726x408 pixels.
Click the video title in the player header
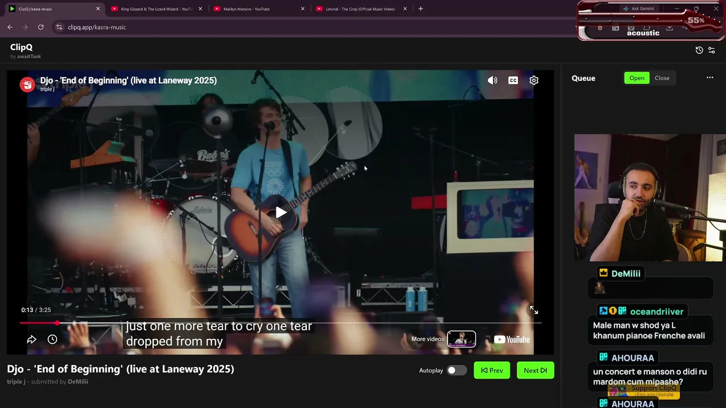pyautogui.click(x=128, y=80)
